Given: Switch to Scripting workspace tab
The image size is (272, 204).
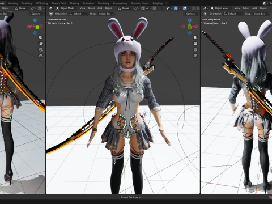Looking at the screenshot, I should (158, 3).
